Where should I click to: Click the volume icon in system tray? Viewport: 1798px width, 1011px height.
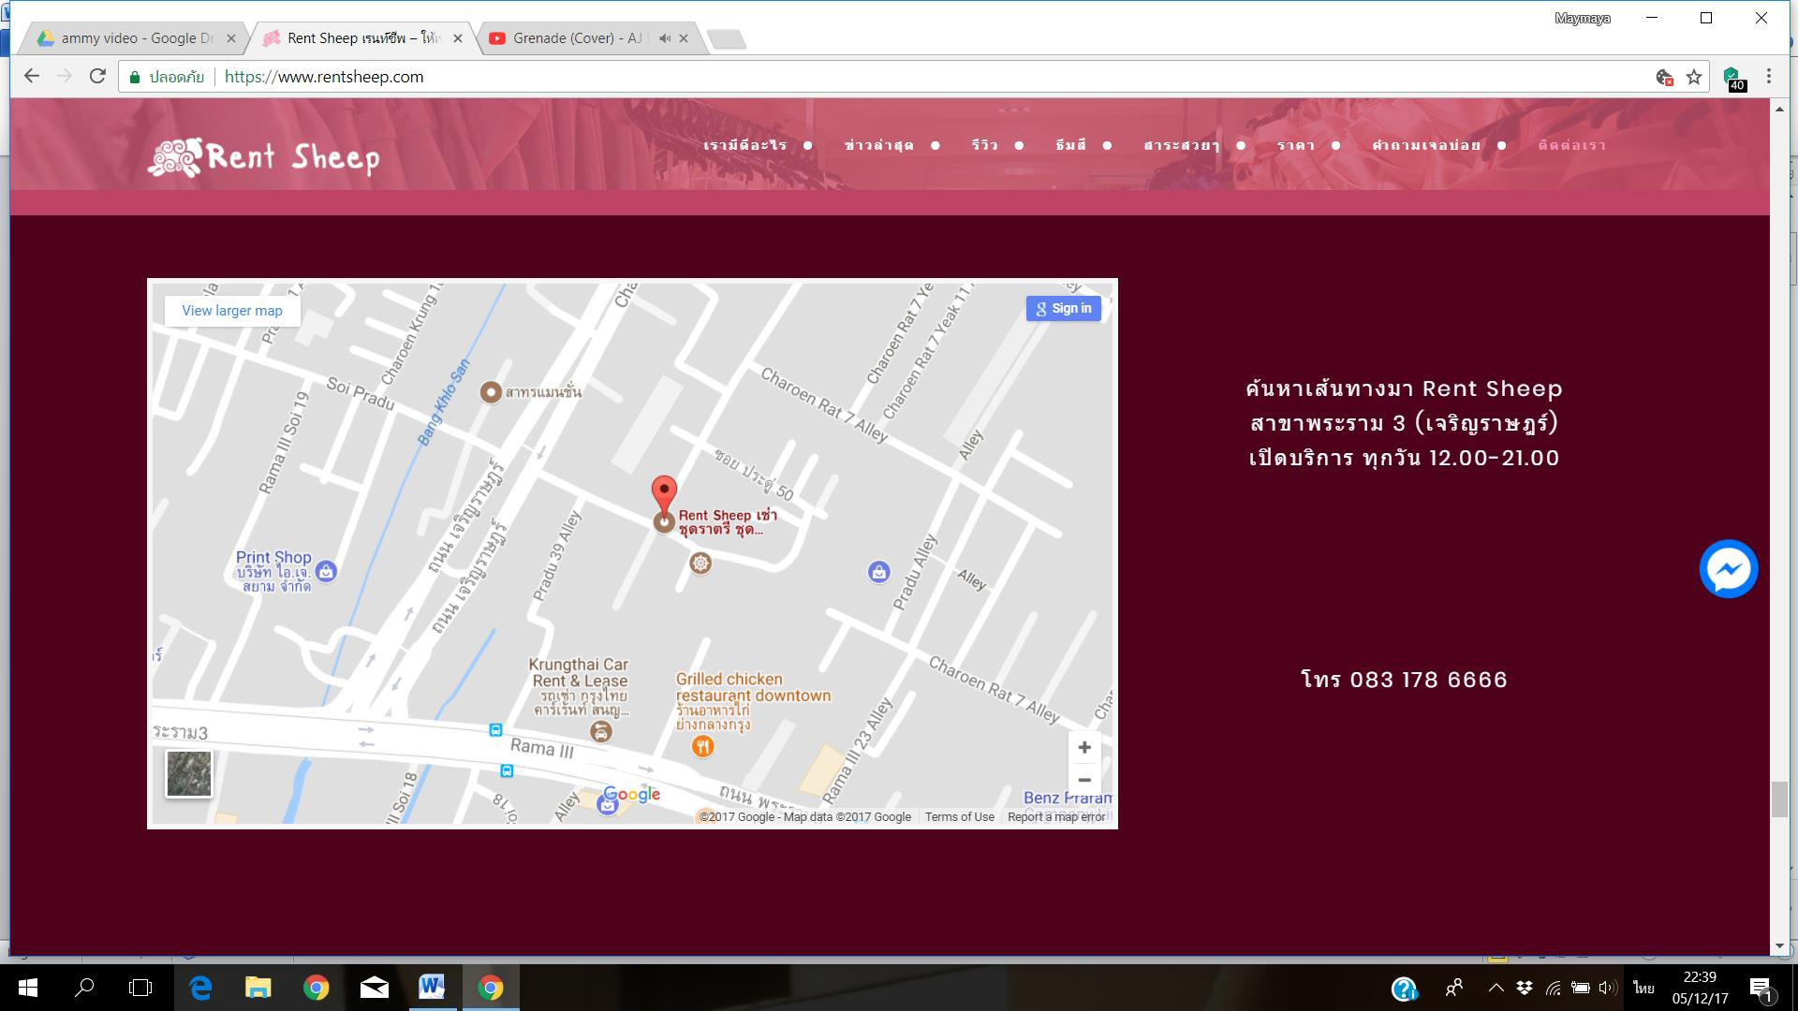click(x=1608, y=988)
